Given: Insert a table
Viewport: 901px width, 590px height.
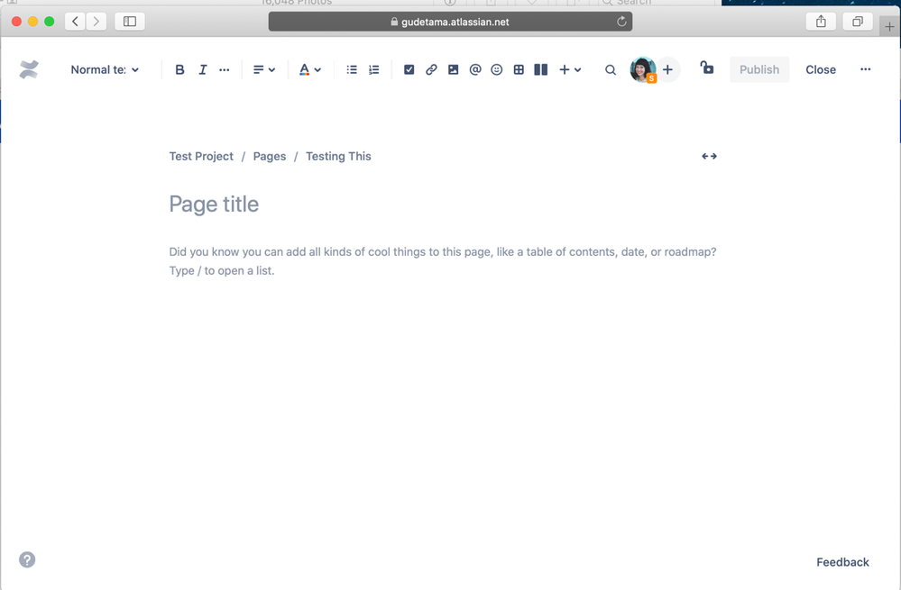Looking at the screenshot, I should click(519, 69).
